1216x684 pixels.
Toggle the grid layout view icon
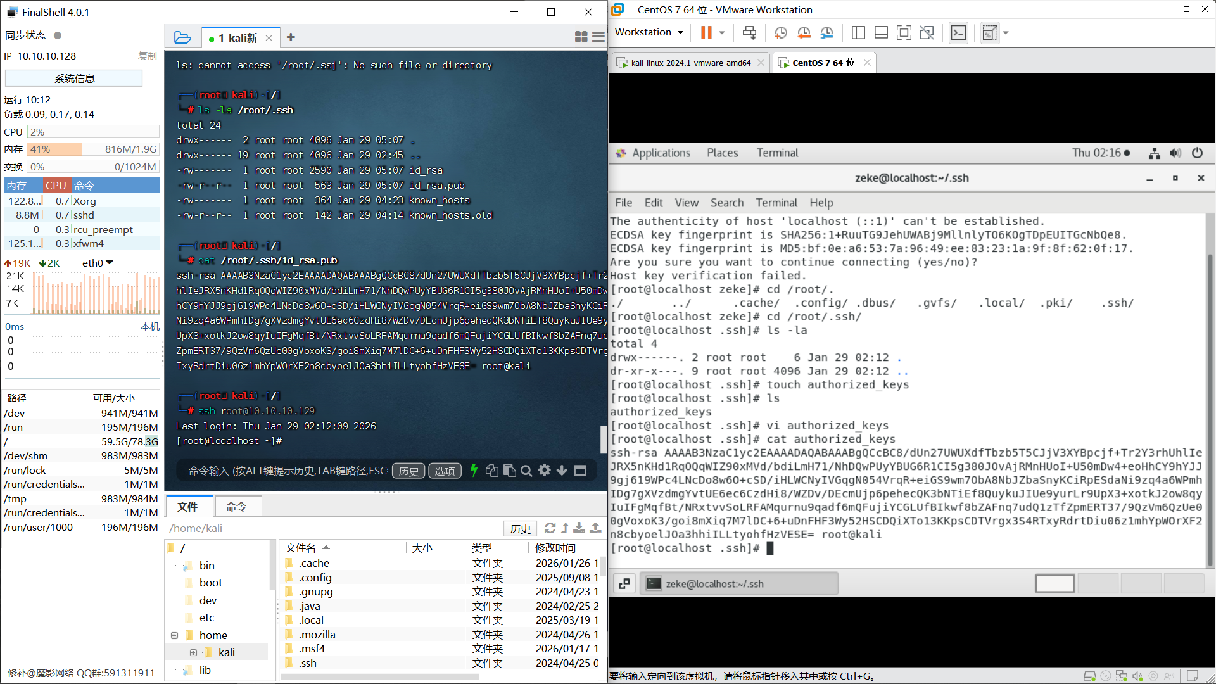coord(581,37)
